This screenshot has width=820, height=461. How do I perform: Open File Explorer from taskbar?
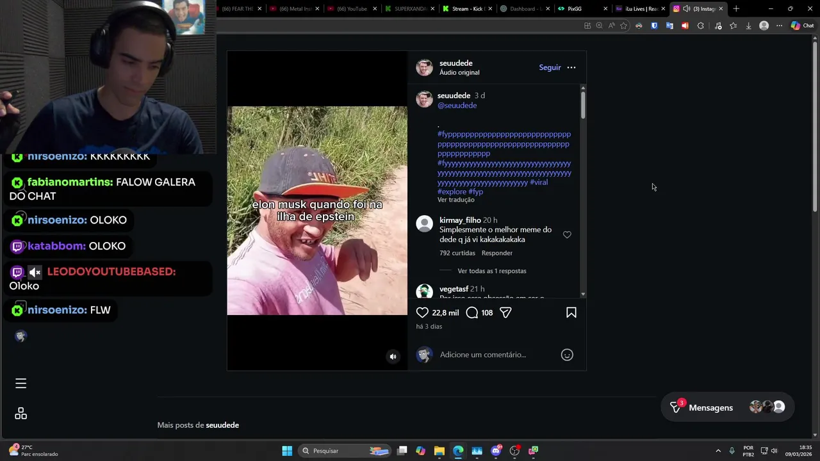[439, 451]
